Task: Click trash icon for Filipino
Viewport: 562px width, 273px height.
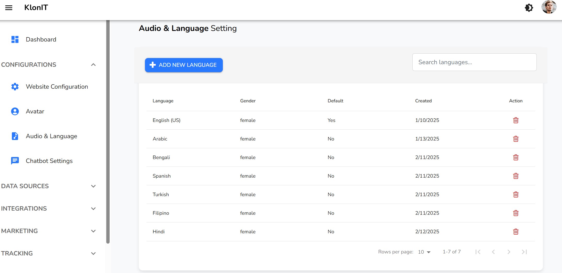Action: click(516, 213)
